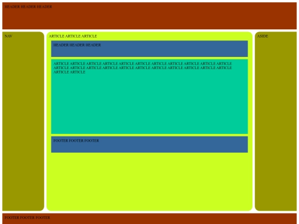
Task: Click the bottom page 'FOOTER FOOTER FOOTER' text
Action: click(27, 217)
